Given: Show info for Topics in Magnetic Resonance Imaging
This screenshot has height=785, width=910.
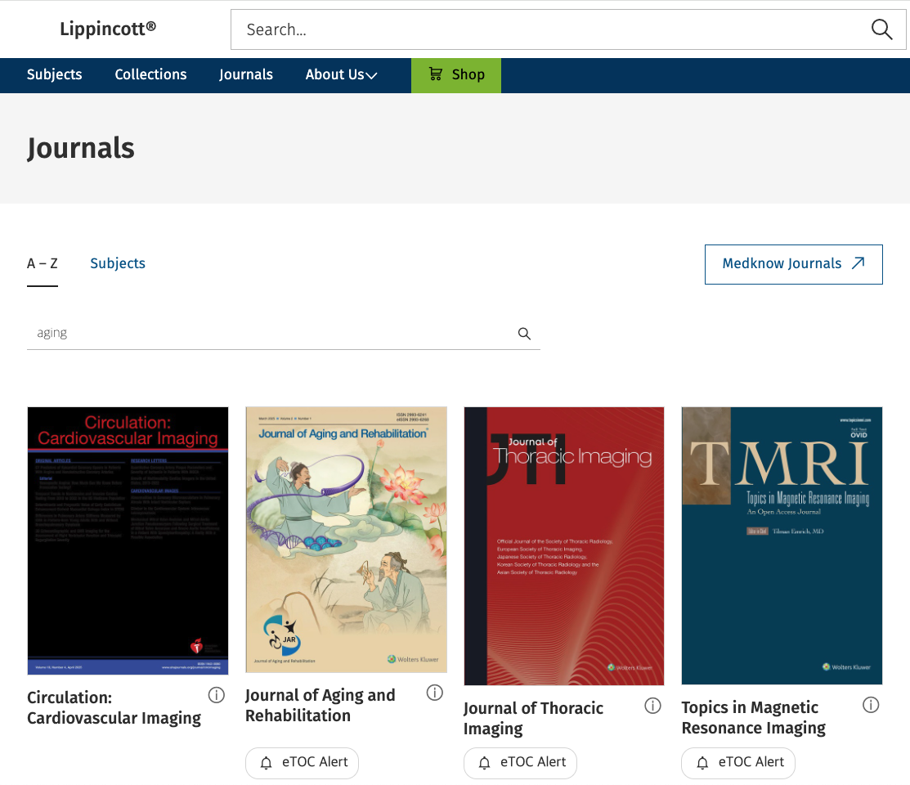Looking at the screenshot, I should pyautogui.click(x=871, y=705).
